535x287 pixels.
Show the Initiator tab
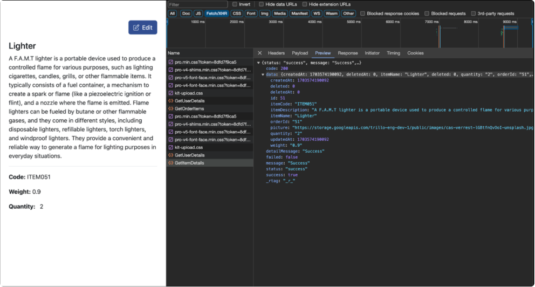point(372,53)
